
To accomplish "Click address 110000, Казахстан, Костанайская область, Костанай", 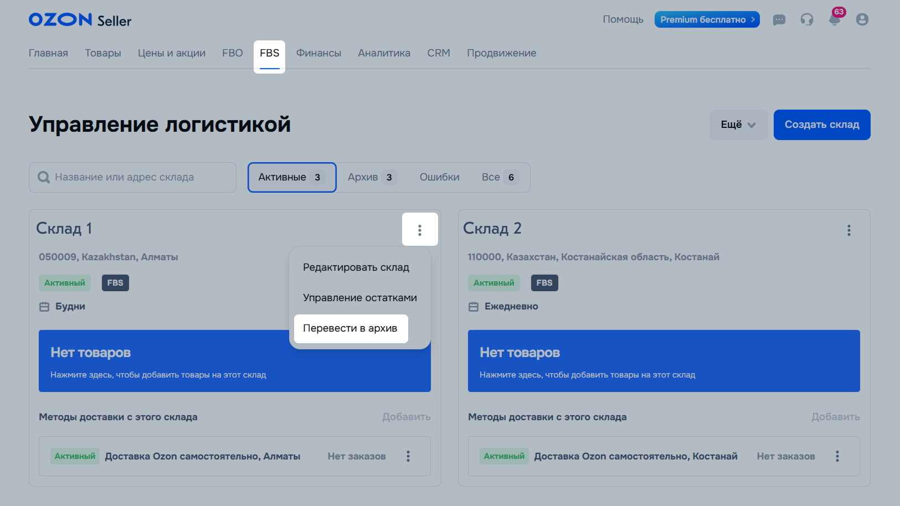I will click(594, 257).
